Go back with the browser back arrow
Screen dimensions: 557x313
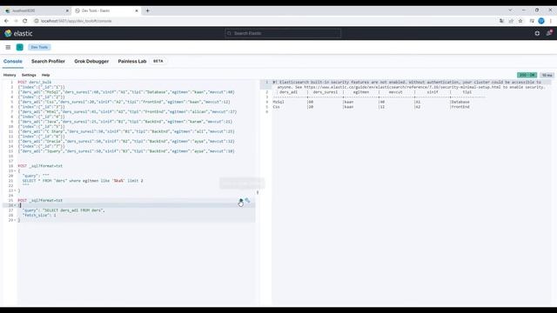6,21
